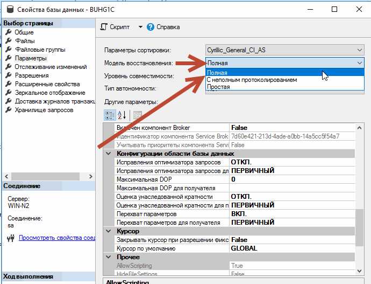Select Простая recovery model option
This screenshot has width=371, height=284.
tap(218, 87)
